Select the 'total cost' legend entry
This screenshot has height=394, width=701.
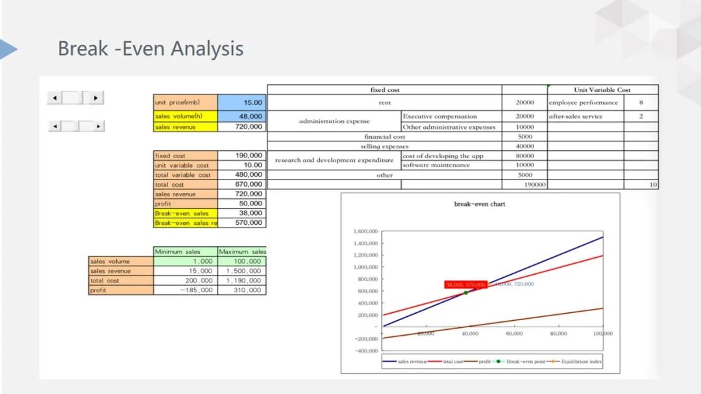coord(452,362)
